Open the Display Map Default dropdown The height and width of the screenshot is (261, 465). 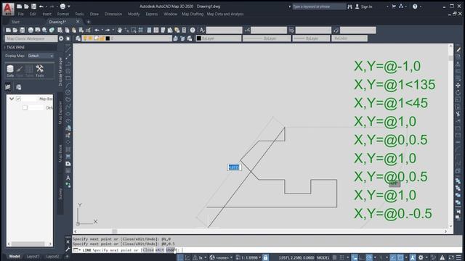click(x=41, y=56)
